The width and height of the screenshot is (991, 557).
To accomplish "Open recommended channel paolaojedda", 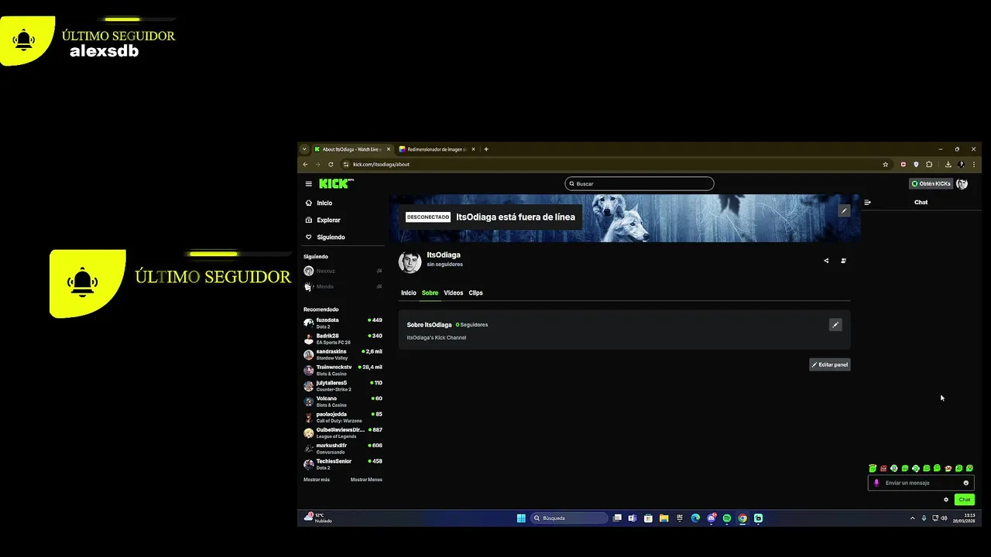I will tap(343, 417).
